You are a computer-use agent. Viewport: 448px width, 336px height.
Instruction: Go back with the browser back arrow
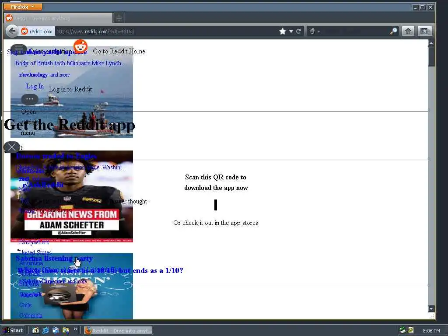[12, 31]
